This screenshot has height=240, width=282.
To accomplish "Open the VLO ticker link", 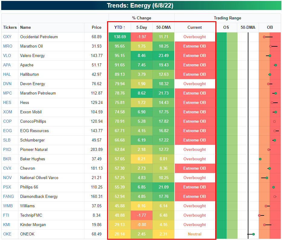I will click(x=7, y=55).
